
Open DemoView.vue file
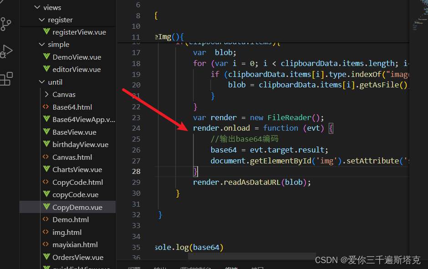[76, 57]
